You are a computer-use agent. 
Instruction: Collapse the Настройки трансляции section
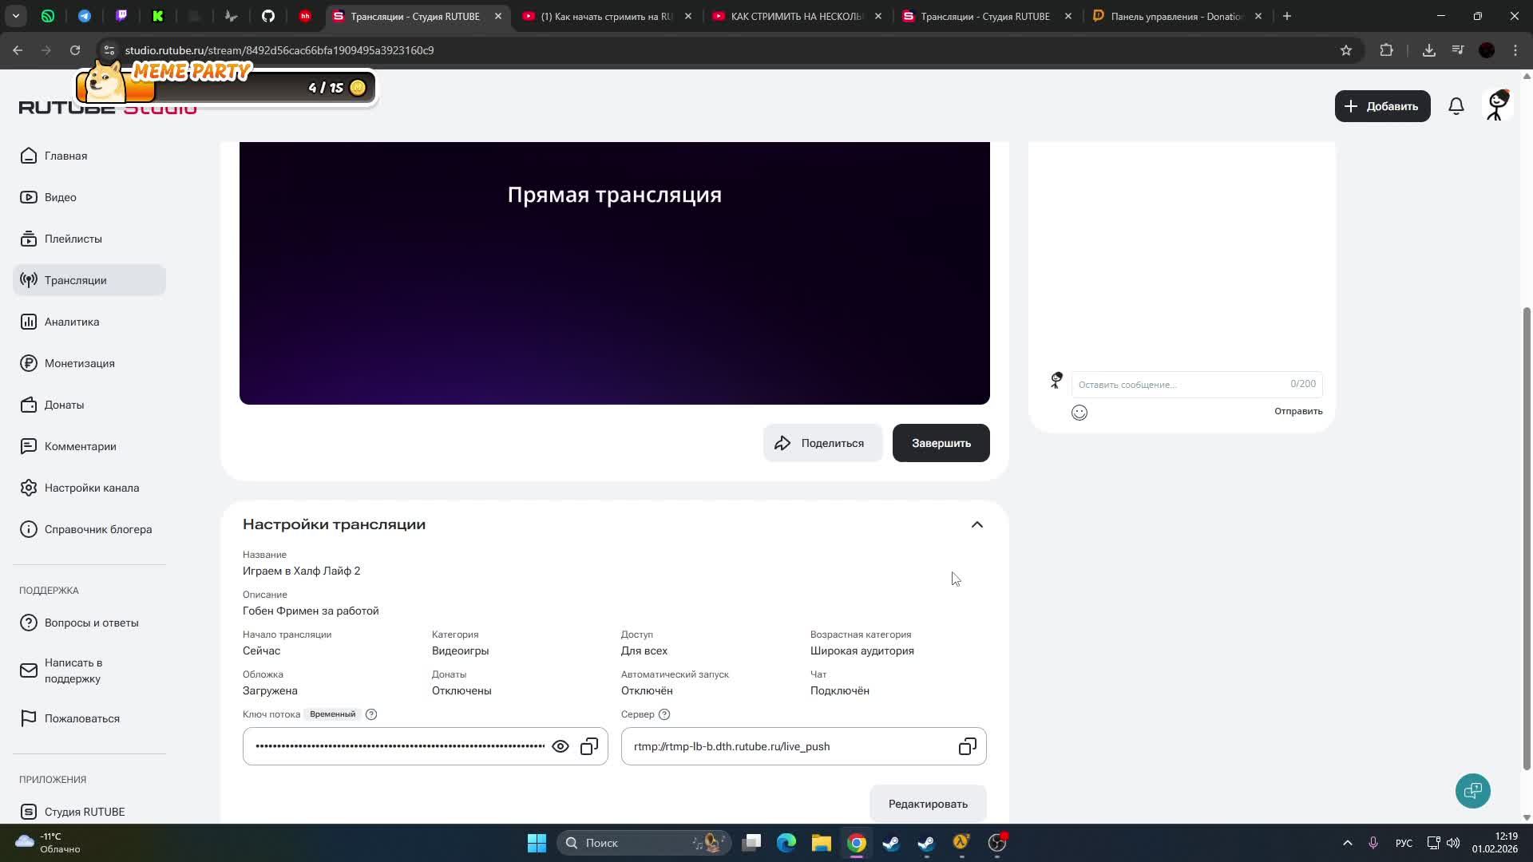point(976,524)
